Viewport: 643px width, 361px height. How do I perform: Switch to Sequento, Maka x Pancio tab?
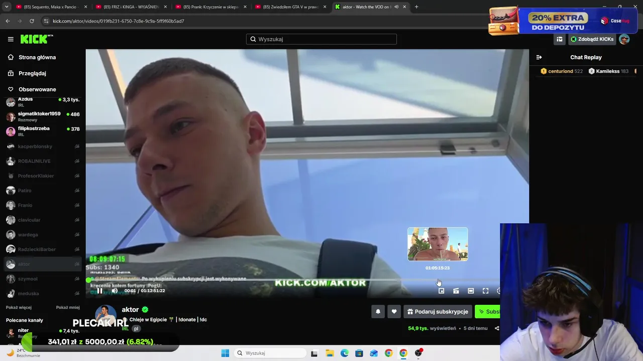[x=52, y=7]
